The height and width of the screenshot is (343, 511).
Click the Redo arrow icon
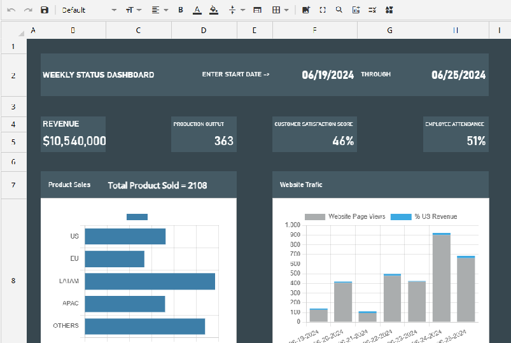point(28,10)
